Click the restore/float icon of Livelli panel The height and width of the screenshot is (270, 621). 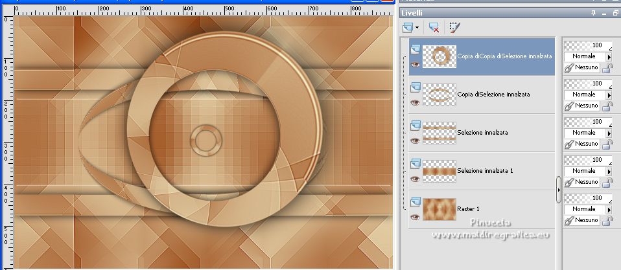615,13
